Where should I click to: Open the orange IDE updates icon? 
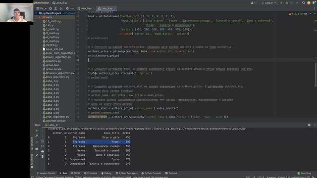pos(309,3)
